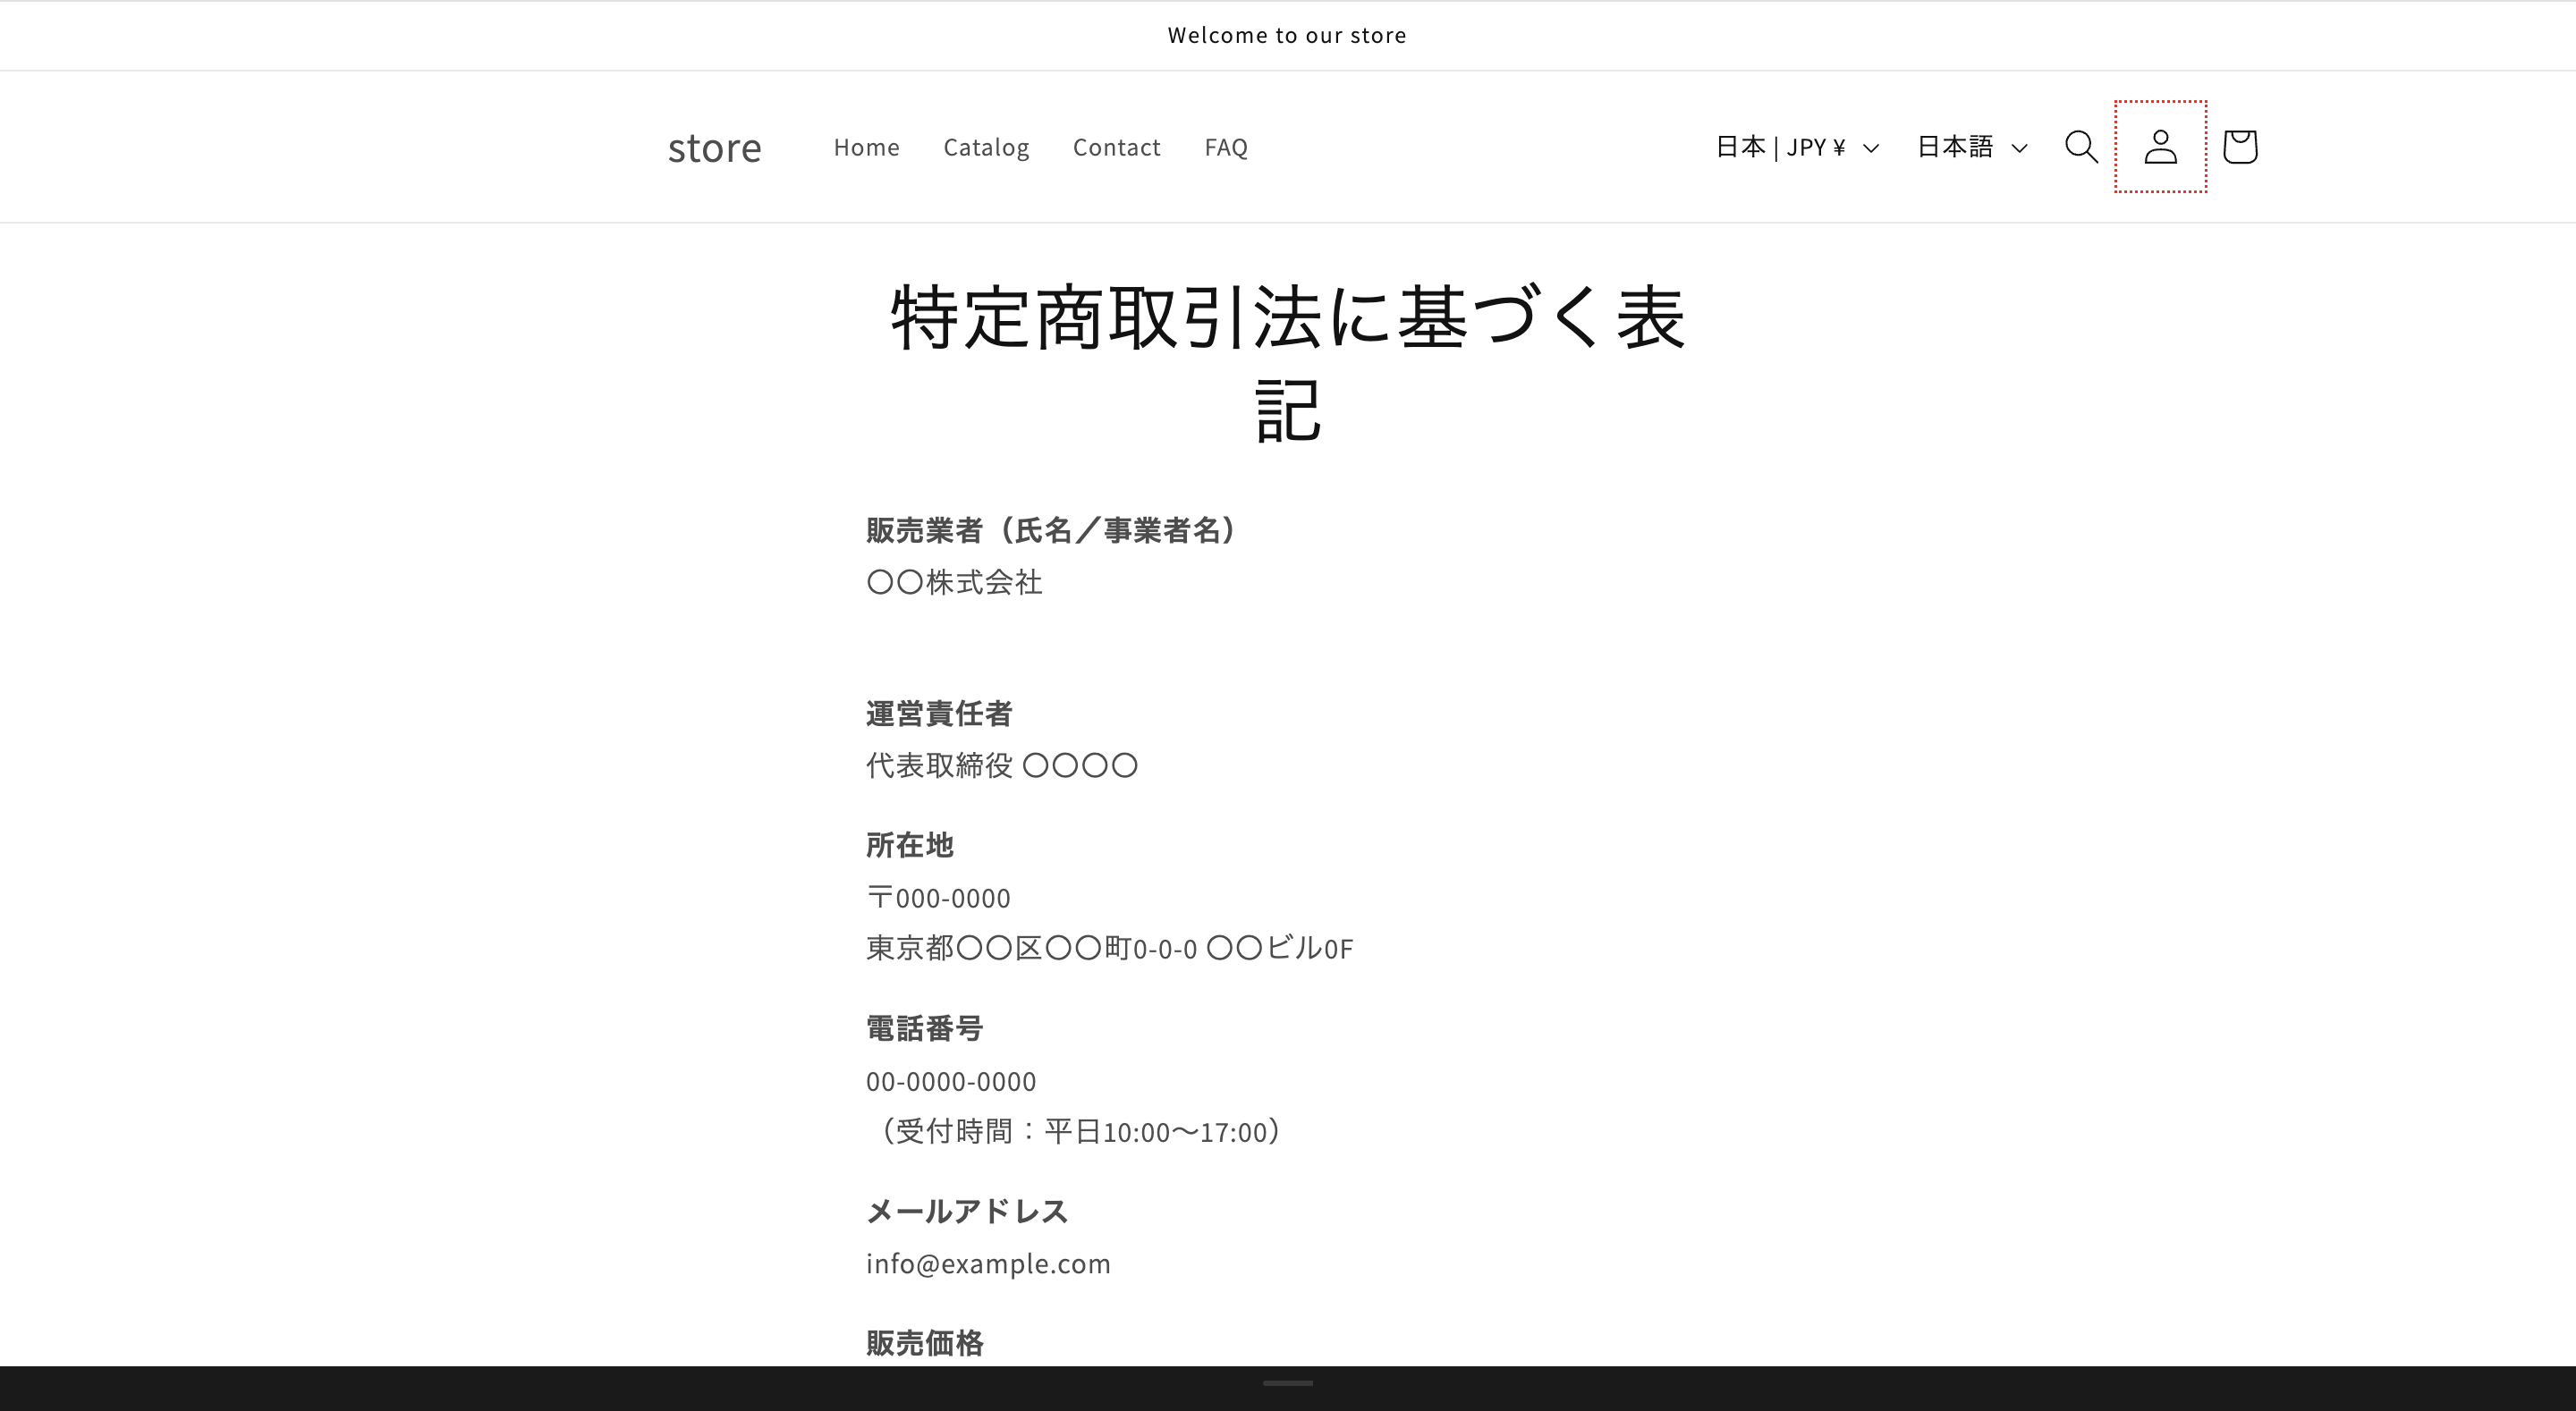Click the heading 所在地
Viewport: 2576px width, 1411px height.
coord(909,845)
